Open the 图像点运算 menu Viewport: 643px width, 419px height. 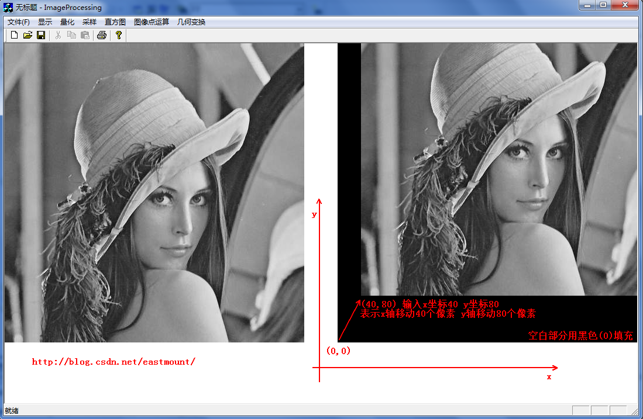[152, 22]
